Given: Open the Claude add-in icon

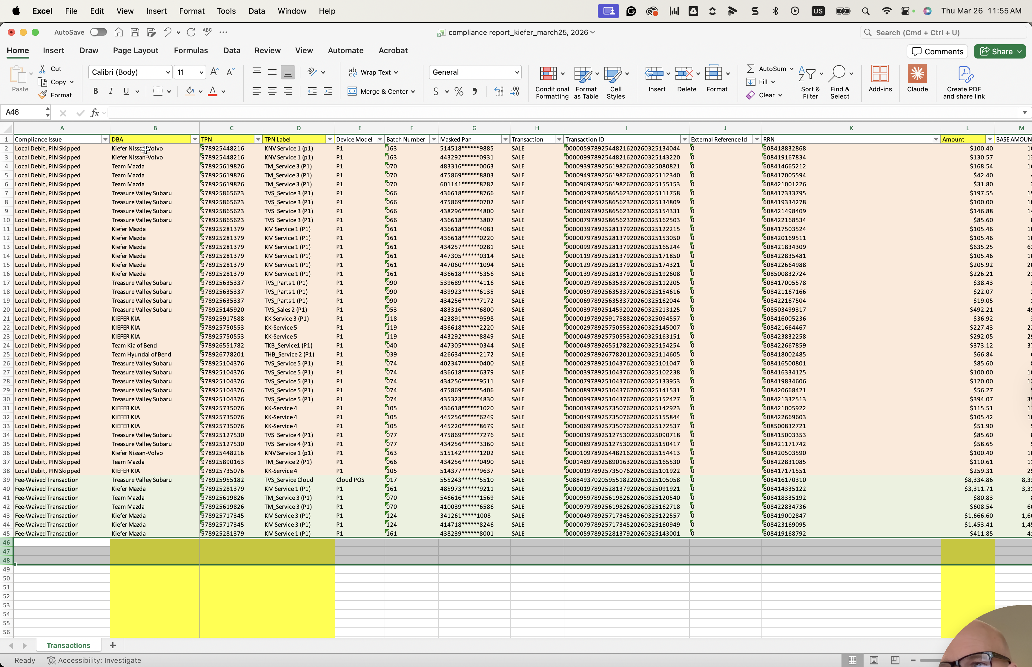Looking at the screenshot, I should pyautogui.click(x=917, y=74).
